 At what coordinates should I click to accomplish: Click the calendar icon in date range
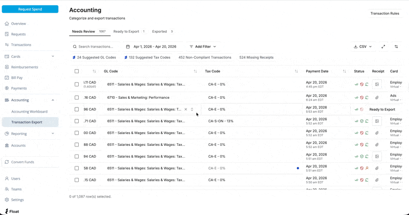tap(128, 47)
